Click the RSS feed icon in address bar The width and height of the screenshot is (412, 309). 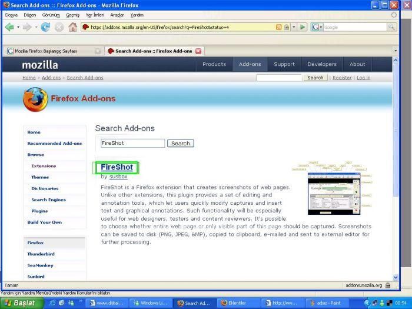tap(279, 27)
